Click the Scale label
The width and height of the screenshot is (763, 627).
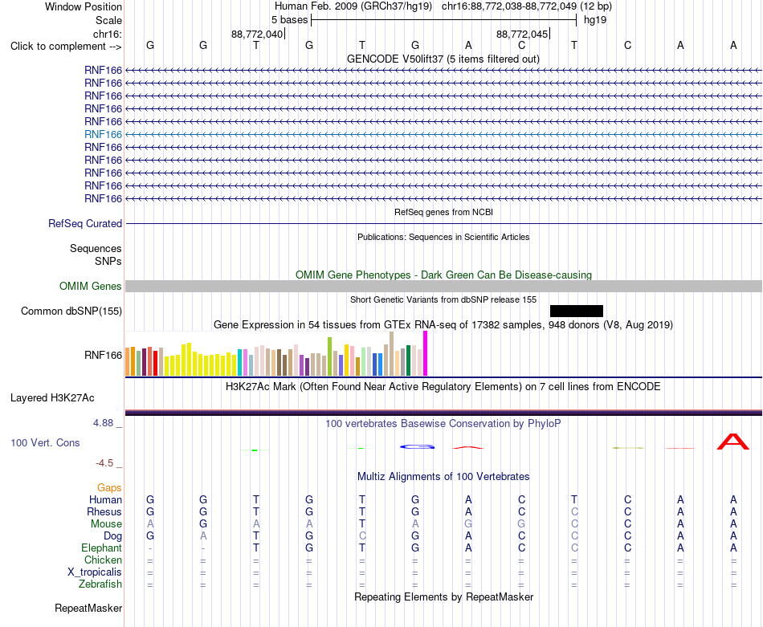(108, 20)
